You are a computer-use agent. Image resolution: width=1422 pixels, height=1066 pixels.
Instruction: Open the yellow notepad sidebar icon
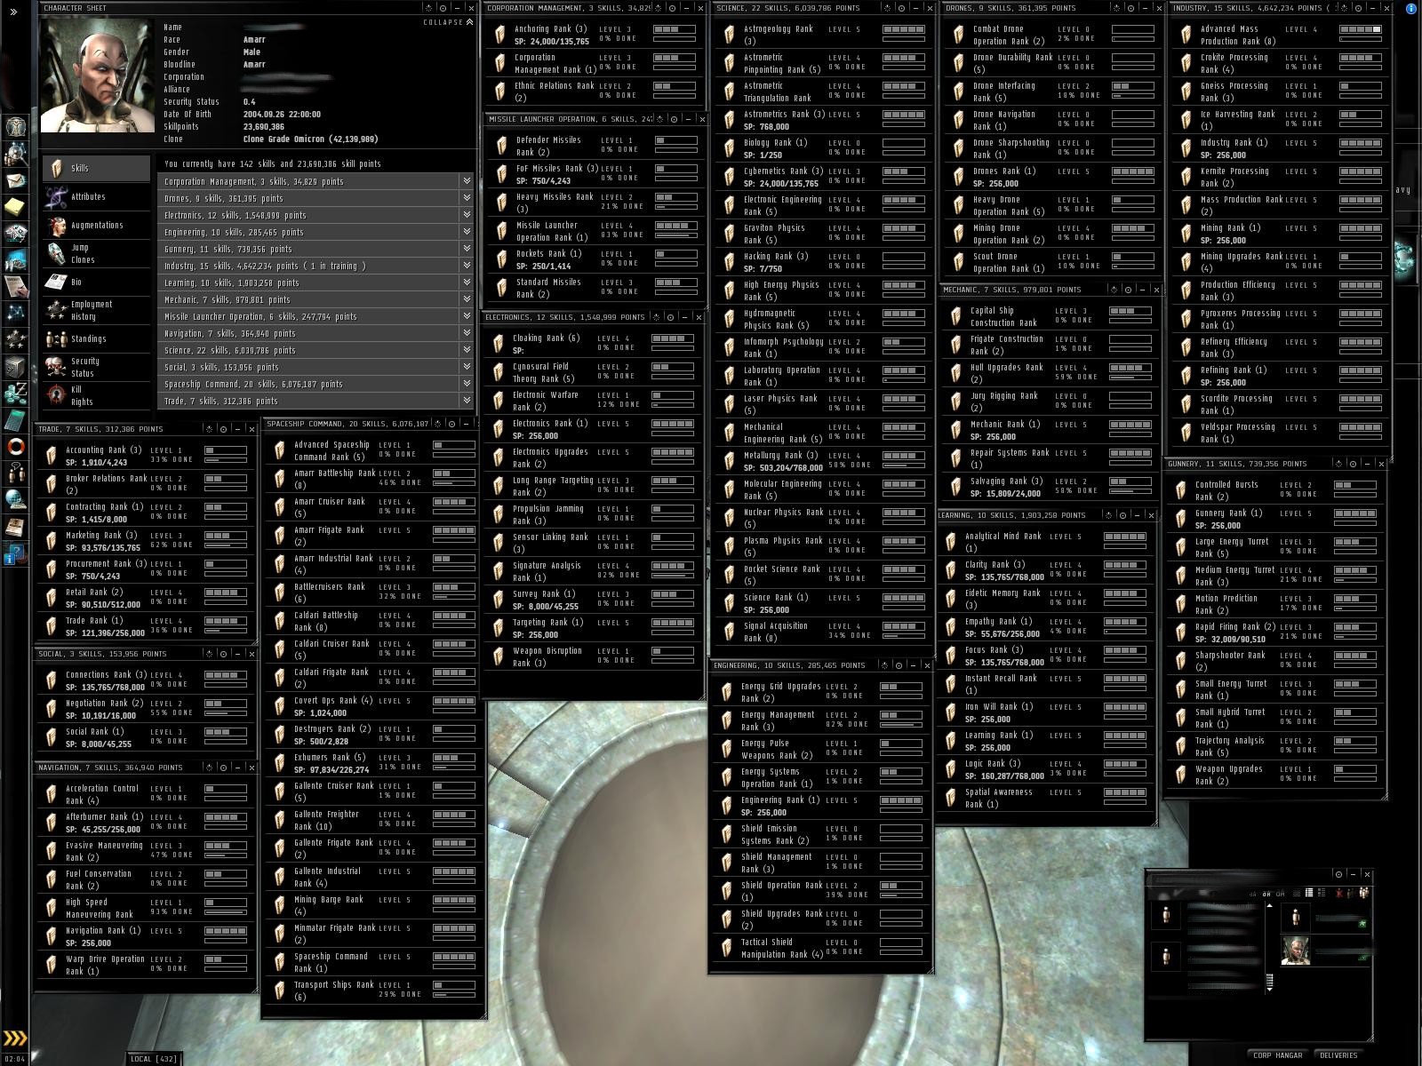point(16,207)
